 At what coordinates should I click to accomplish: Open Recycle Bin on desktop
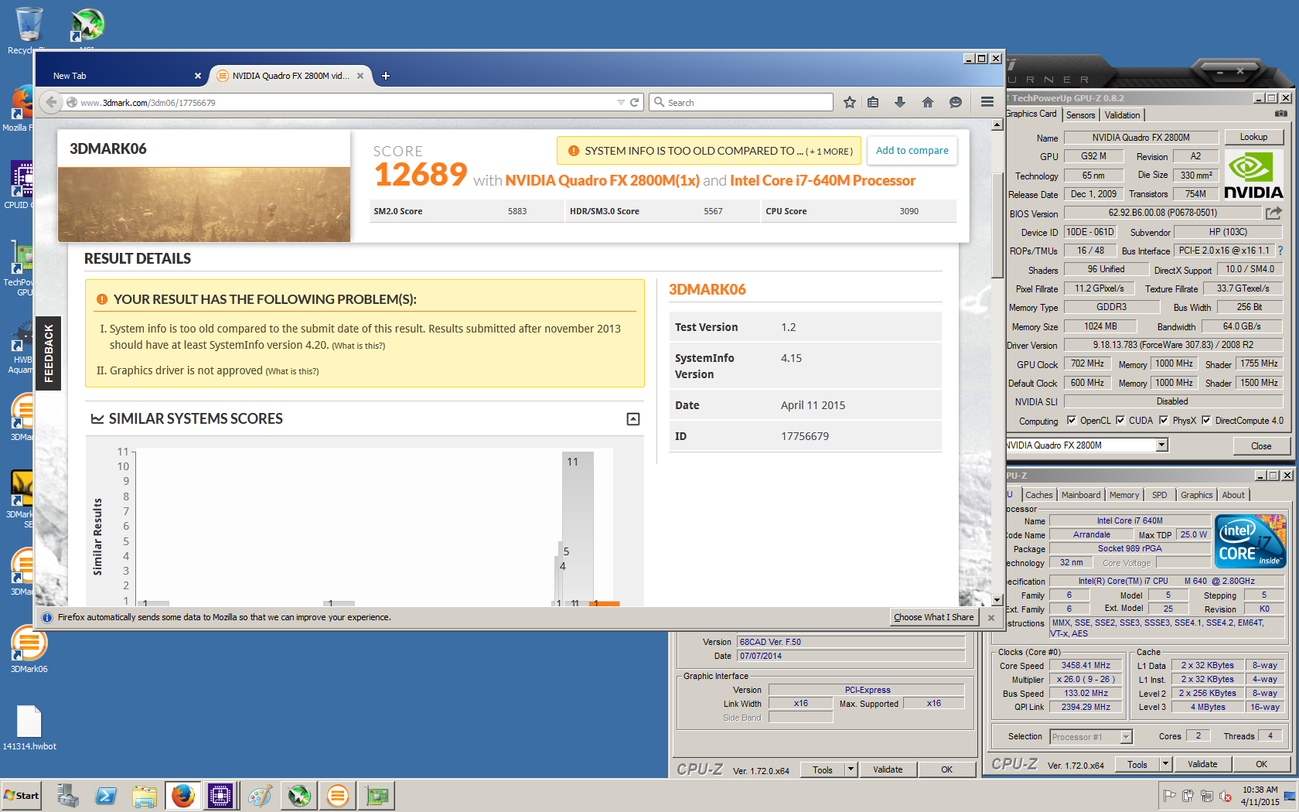click(28, 29)
